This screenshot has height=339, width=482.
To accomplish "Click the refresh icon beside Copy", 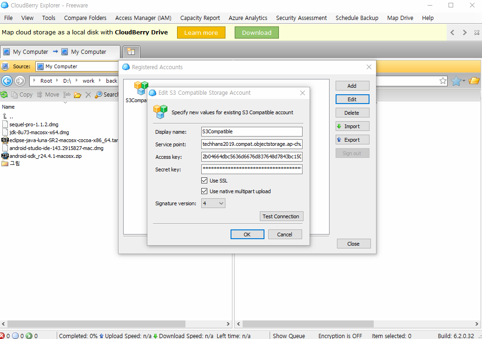I will (x=4, y=95).
